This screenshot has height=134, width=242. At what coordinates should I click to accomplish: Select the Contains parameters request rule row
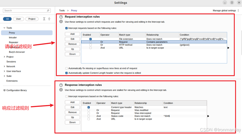[x=154, y=42]
